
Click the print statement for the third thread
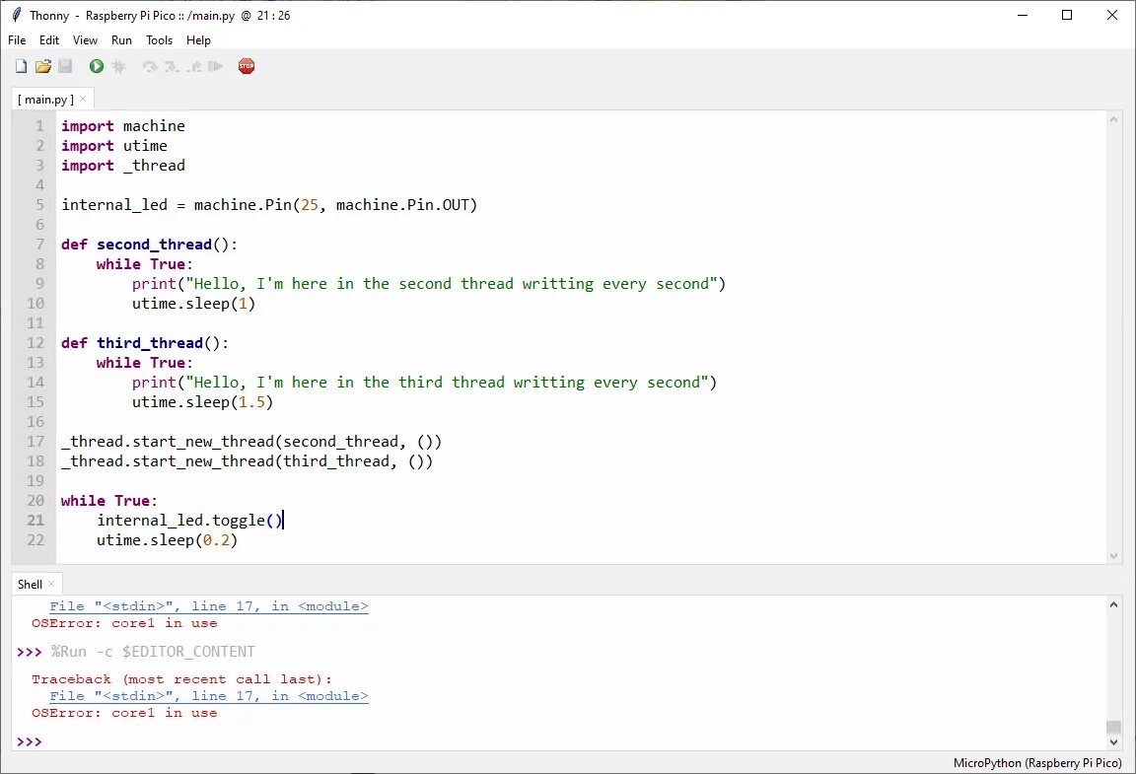[x=425, y=383]
